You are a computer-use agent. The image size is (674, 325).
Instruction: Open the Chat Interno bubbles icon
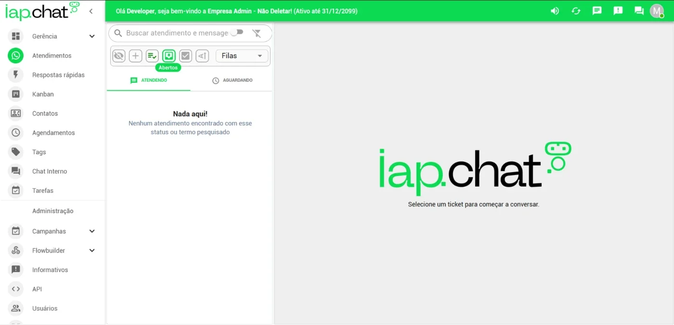tap(16, 171)
